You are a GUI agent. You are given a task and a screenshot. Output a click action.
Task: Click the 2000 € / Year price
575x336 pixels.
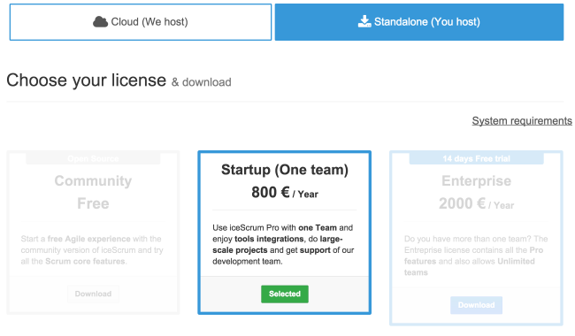coord(476,203)
